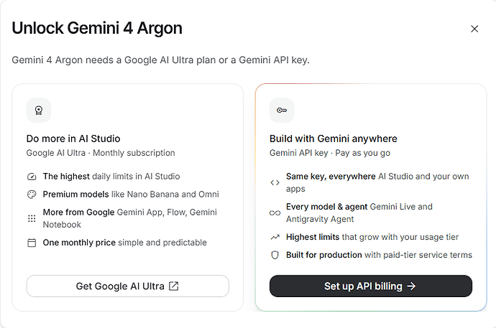Click the code brackets icon beside Same key, everywhere
This screenshot has height=328, width=496.
click(275, 182)
